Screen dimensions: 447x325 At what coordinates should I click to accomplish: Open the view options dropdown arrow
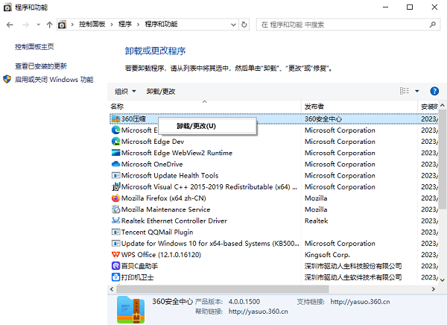(417, 91)
